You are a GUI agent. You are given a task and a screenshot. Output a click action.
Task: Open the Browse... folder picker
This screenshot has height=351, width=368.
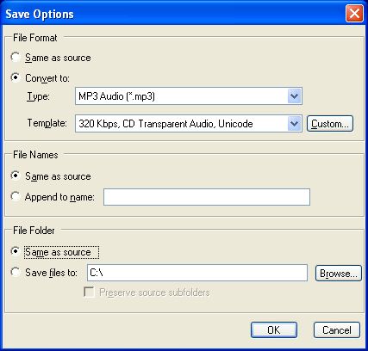[x=339, y=274]
